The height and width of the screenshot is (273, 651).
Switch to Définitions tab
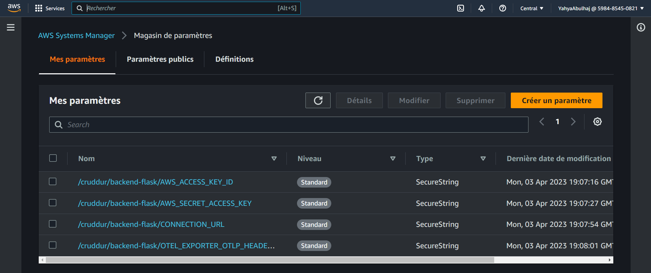(x=235, y=59)
